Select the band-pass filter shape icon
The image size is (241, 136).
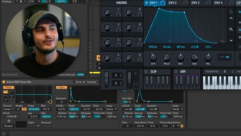click(x=6, y=96)
